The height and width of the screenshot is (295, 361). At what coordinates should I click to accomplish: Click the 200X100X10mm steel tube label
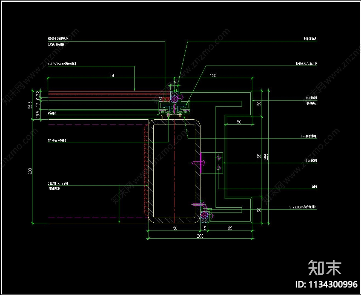click(x=58, y=184)
